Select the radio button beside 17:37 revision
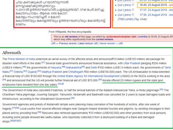Image resolution: width=173 pixels, height=130 pixels. pyautogui.click(x=133, y=9)
